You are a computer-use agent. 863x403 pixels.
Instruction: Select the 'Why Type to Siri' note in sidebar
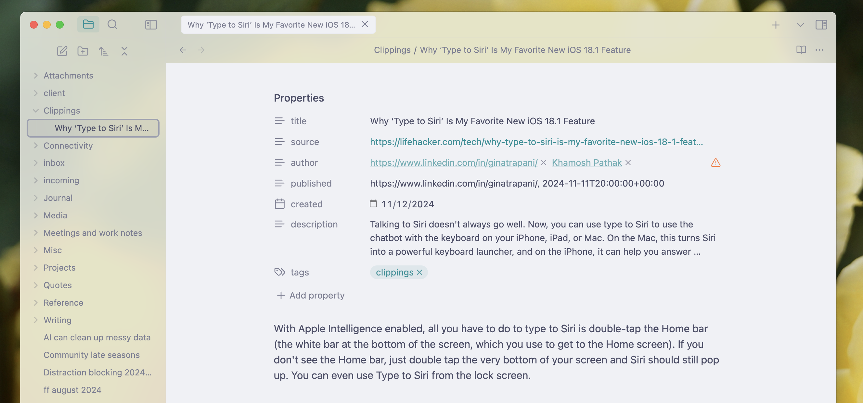click(x=93, y=128)
